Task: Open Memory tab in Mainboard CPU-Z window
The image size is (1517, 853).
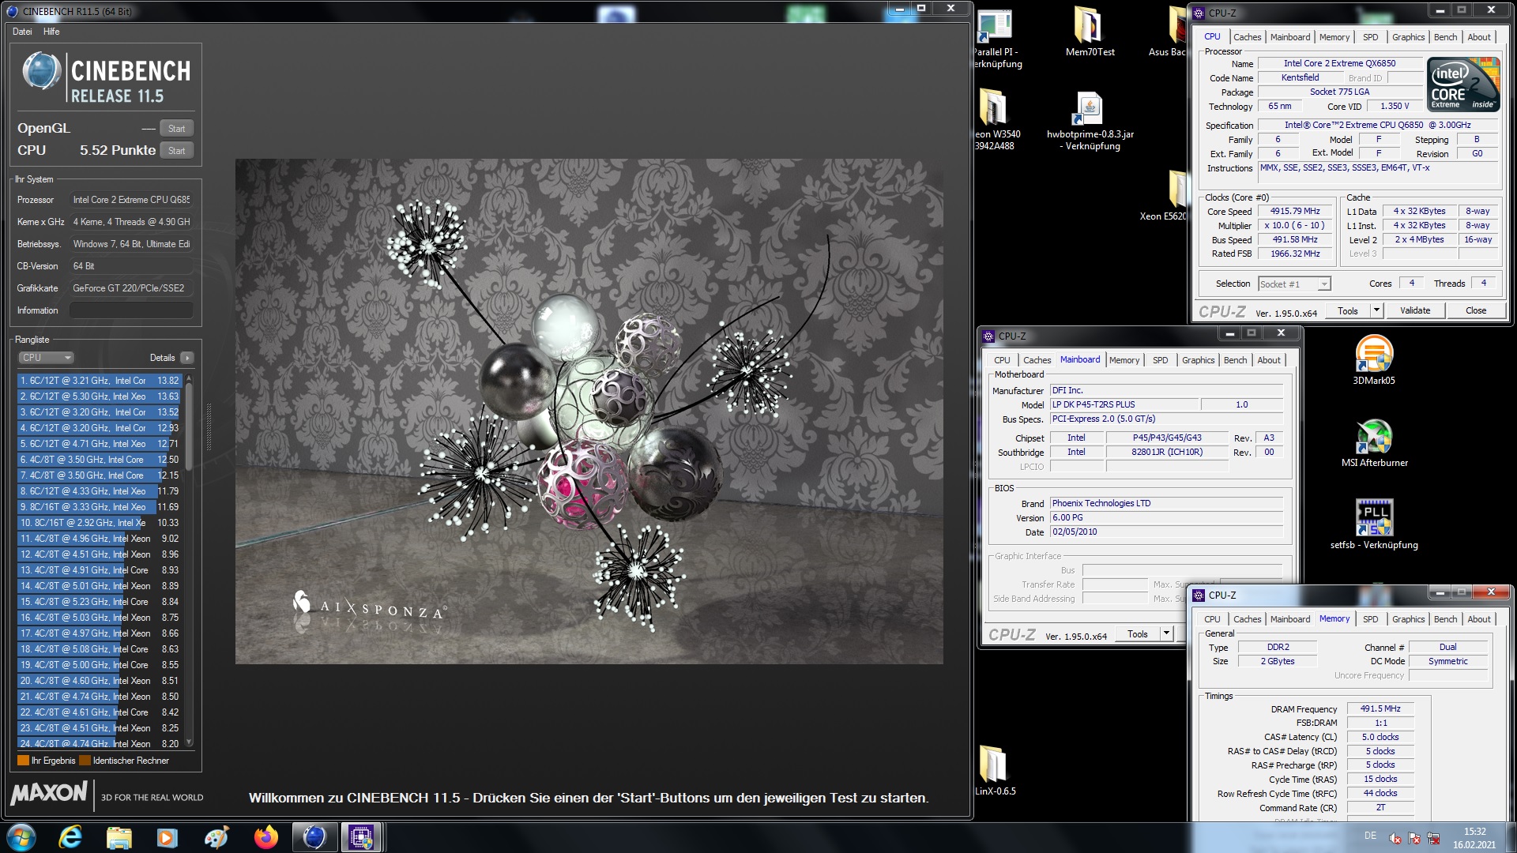Action: [1124, 360]
